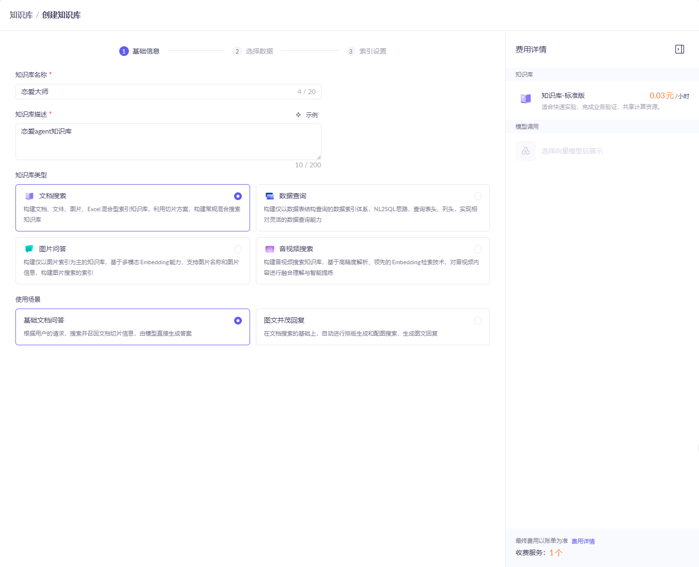Click the 图片问答 chat icon
699x567 pixels.
point(29,249)
